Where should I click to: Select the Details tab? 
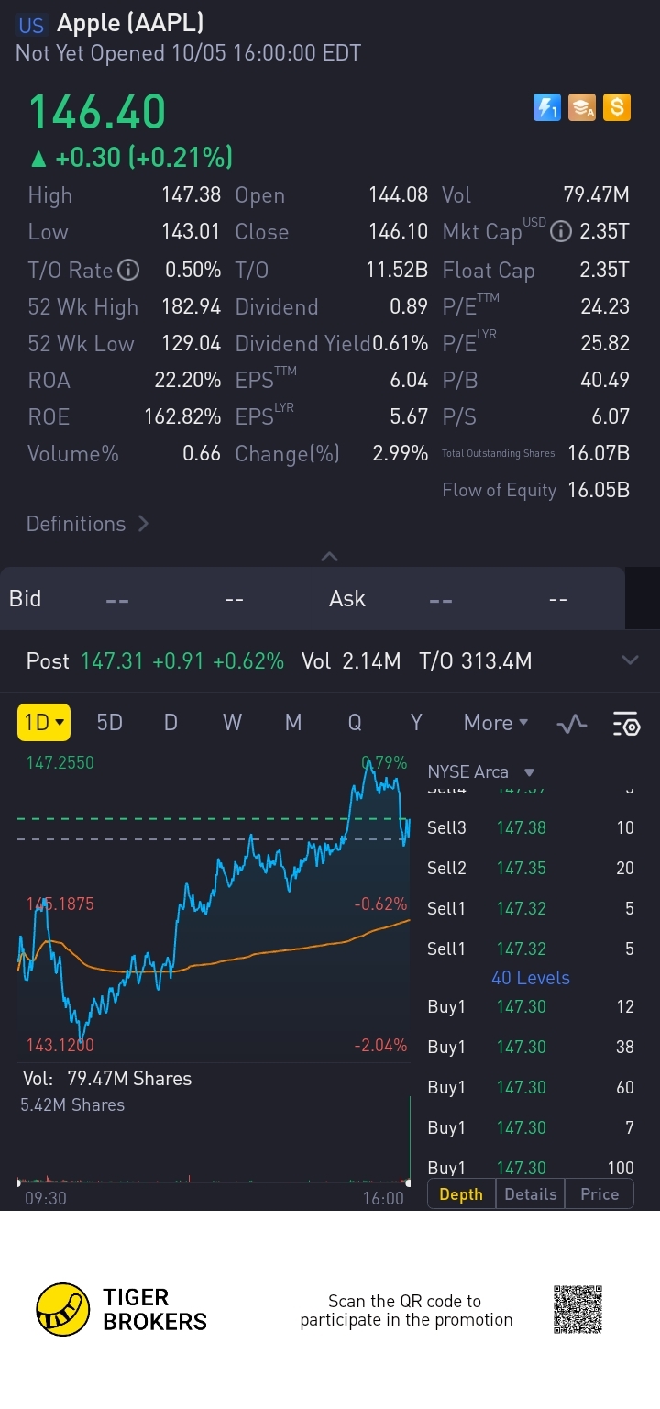(531, 1194)
